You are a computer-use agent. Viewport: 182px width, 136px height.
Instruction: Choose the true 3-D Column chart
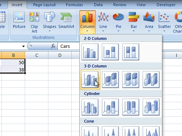[151, 79]
